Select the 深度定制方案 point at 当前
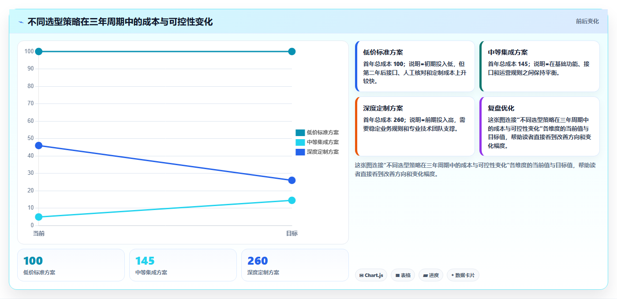The image size is (617, 299). [x=39, y=145]
